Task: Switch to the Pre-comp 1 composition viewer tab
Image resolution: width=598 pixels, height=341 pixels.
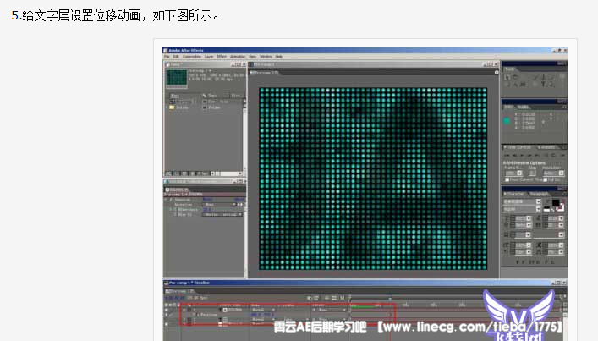Action: (265, 73)
